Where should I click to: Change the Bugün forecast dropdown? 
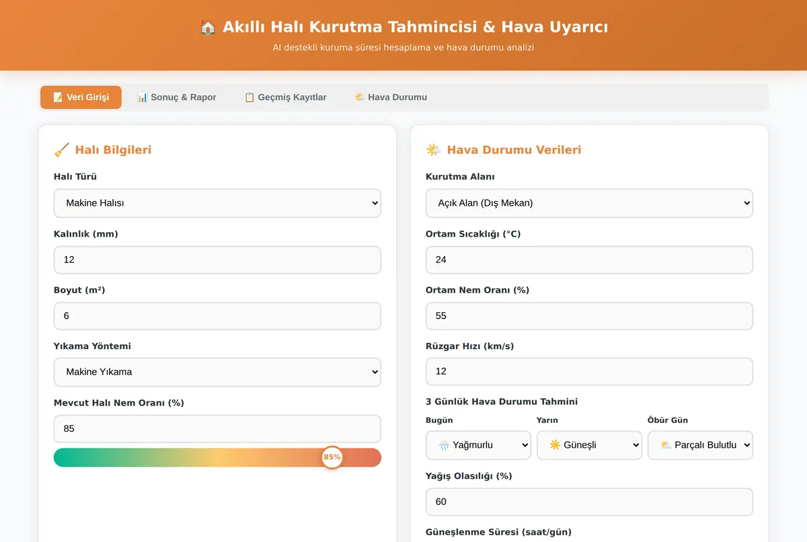point(478,445)
